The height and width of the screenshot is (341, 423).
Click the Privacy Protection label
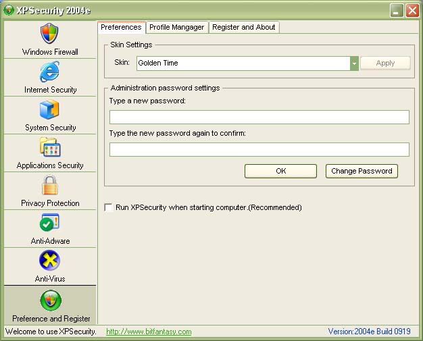pyautogui.click(x=50, y=203)
